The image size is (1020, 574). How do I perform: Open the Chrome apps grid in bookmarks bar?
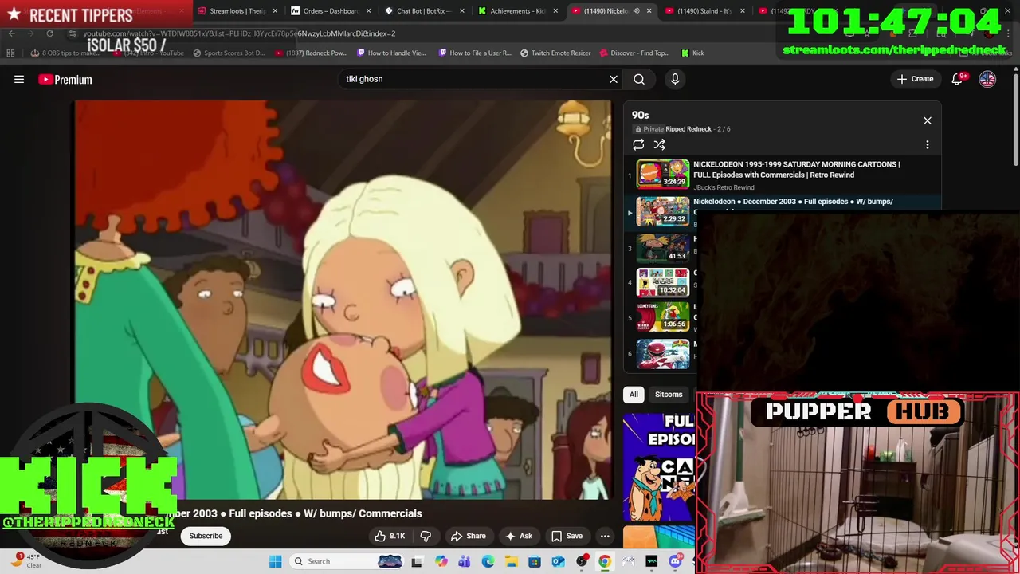pos(10,53)
